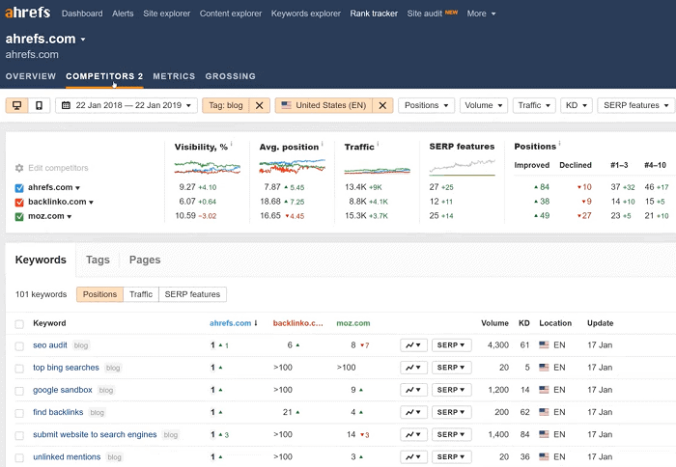The height and width of the screenshot is (467, 676).
Task: Open history chart for unlinked mentions
Action: [413, 456]
